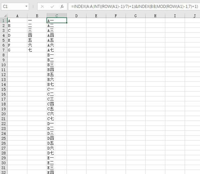Select row 1 header
The image size is (200, 174).
click(4, 21)
